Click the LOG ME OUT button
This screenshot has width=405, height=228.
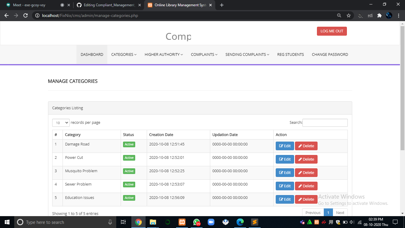332,31
